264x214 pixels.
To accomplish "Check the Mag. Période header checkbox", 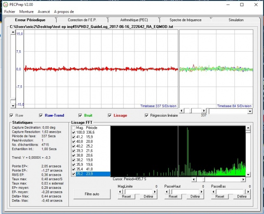I will 73,128.
